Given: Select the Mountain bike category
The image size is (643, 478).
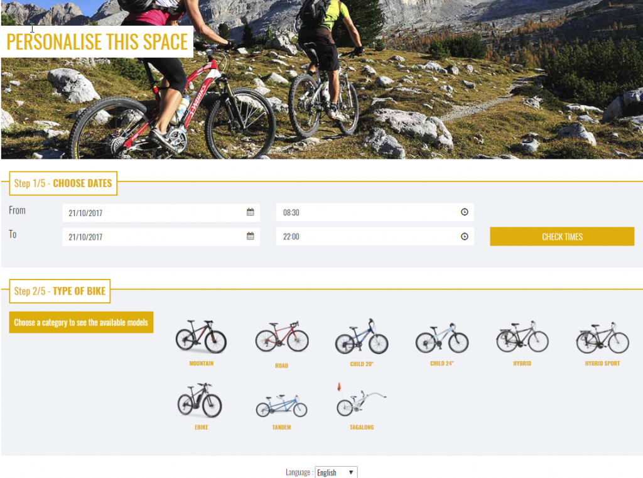Looking at the screenshot, I should pyautogui.click(x=201, y=337).
